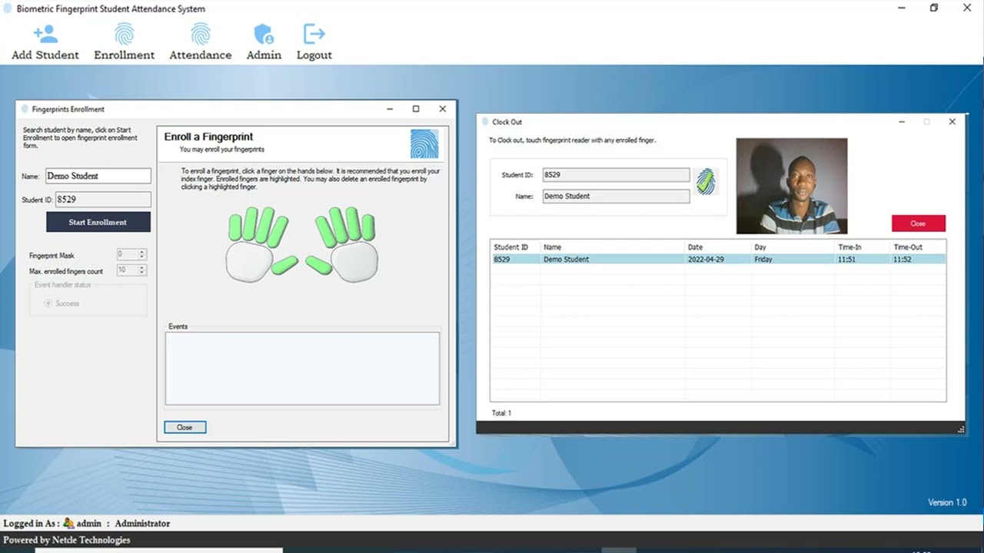Open the Admin shield menu
Screen dimensions: 984x553
[264, 43]
